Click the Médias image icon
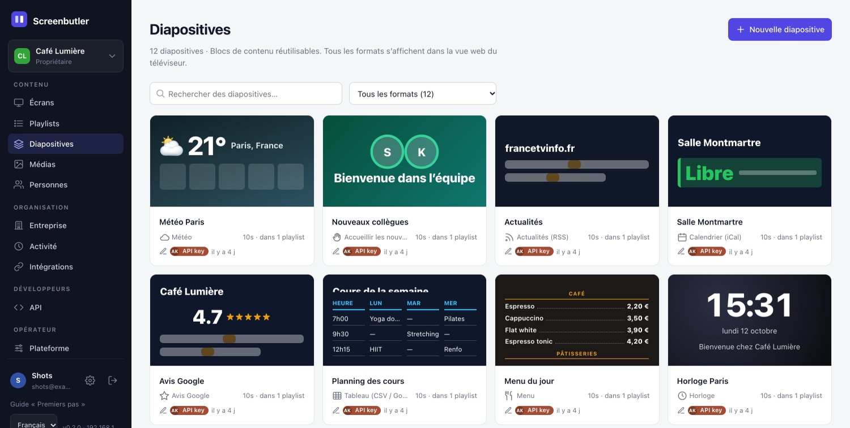This screenshot has height=428, width=850. pyautogui.click(x=19, y=165)
